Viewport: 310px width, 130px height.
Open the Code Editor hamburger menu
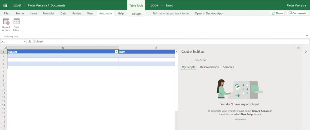(x=184, y=60)
